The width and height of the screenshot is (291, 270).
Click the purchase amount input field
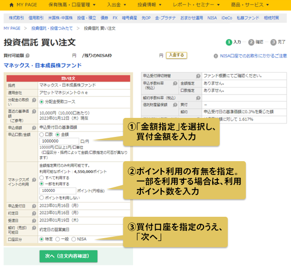[60, 141]
